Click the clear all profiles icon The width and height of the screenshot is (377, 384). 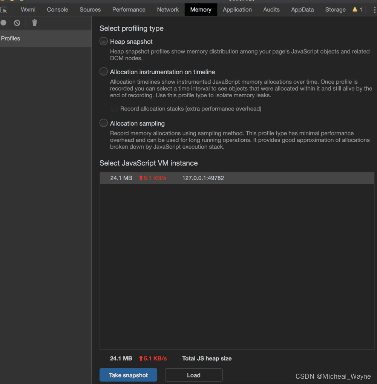point(17,23)
